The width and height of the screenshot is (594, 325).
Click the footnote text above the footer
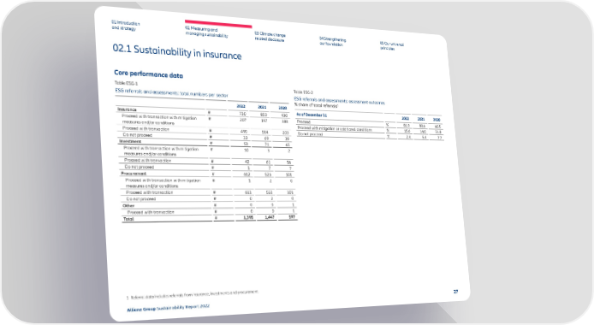(x=192, y=294)
